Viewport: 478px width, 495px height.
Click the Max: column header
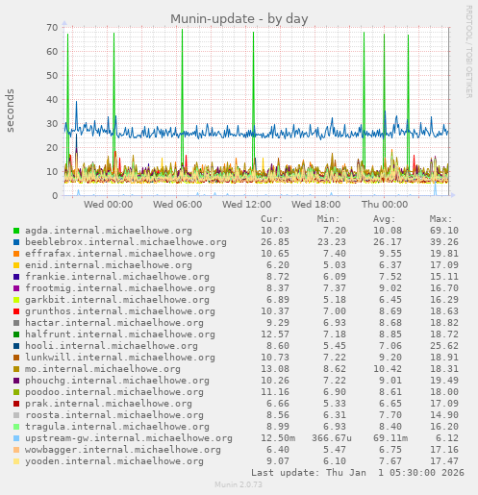[440, 219]
